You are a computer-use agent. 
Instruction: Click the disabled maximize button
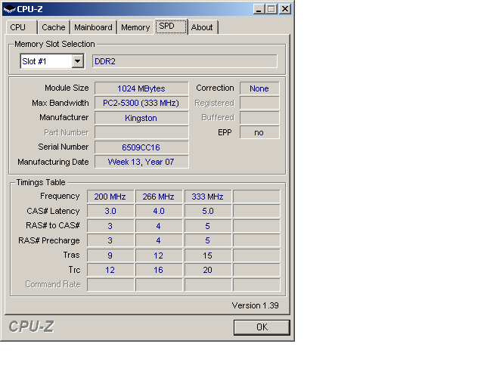[270, 9]
